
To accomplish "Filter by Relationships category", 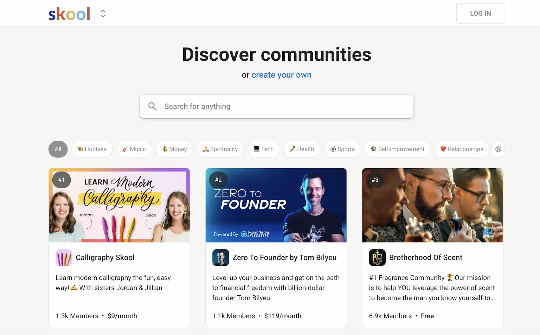I will click(462, 149).
